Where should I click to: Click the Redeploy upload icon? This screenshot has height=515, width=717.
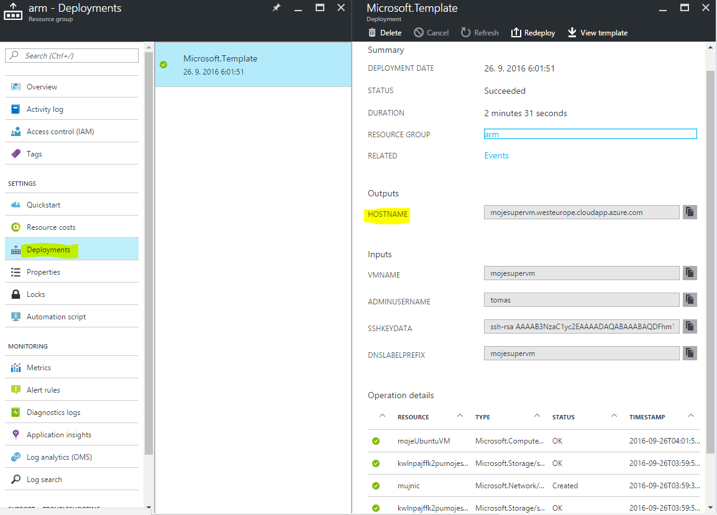click(x=516, y=32)
